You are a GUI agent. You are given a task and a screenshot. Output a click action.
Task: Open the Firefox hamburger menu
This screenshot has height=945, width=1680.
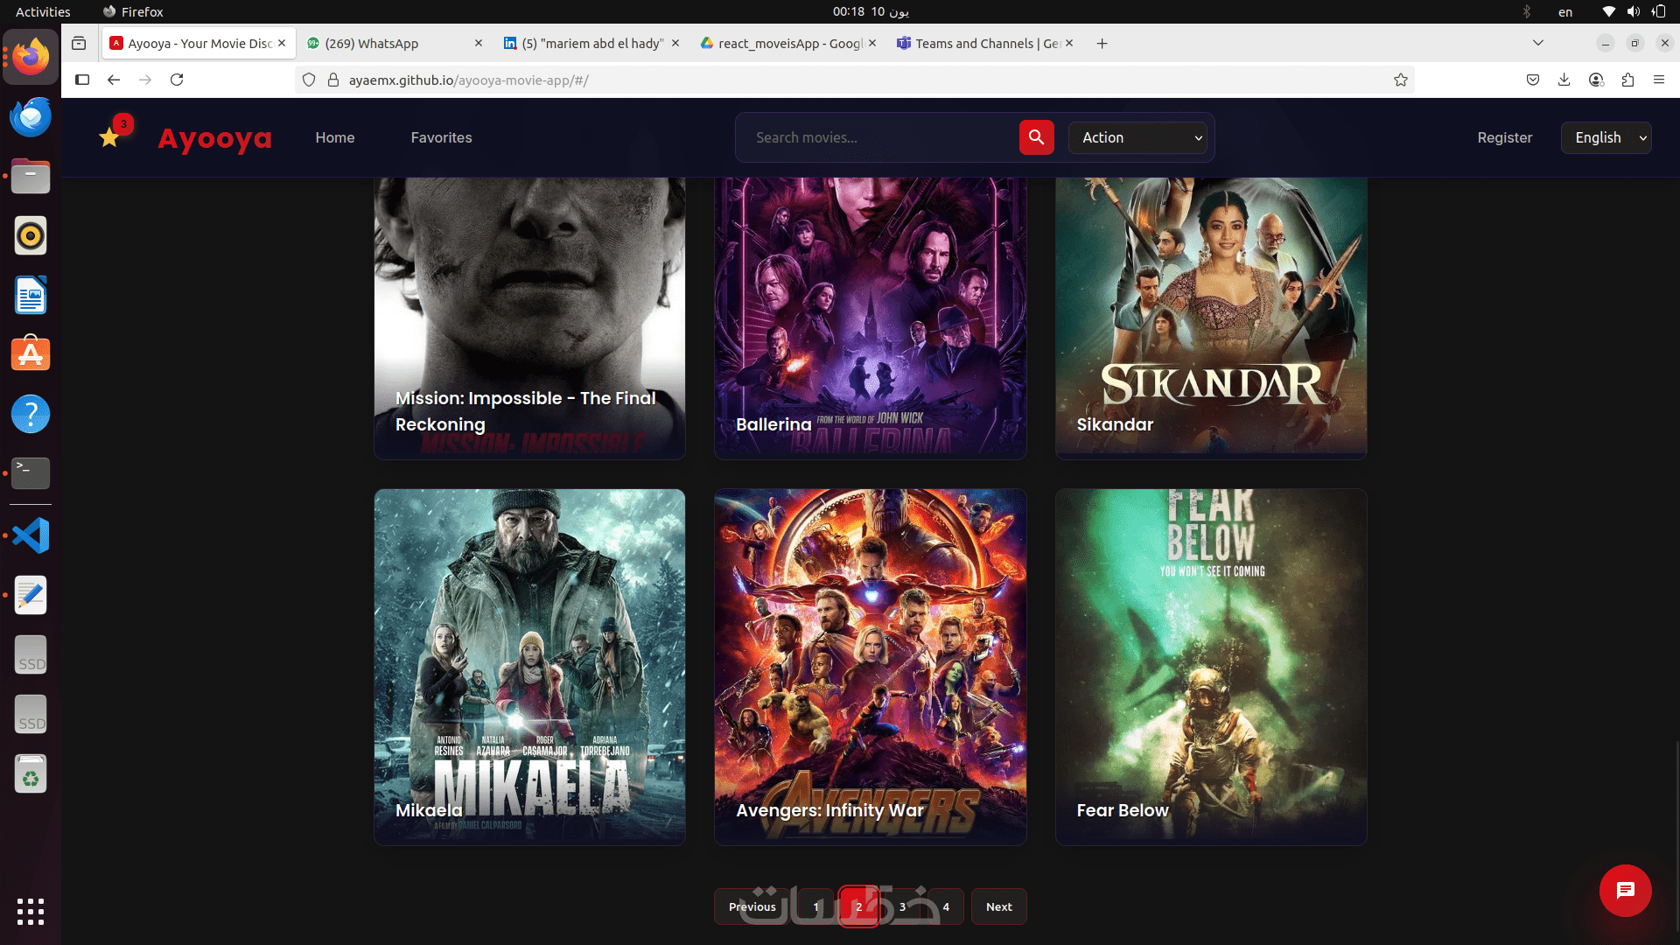point(1659,80)
